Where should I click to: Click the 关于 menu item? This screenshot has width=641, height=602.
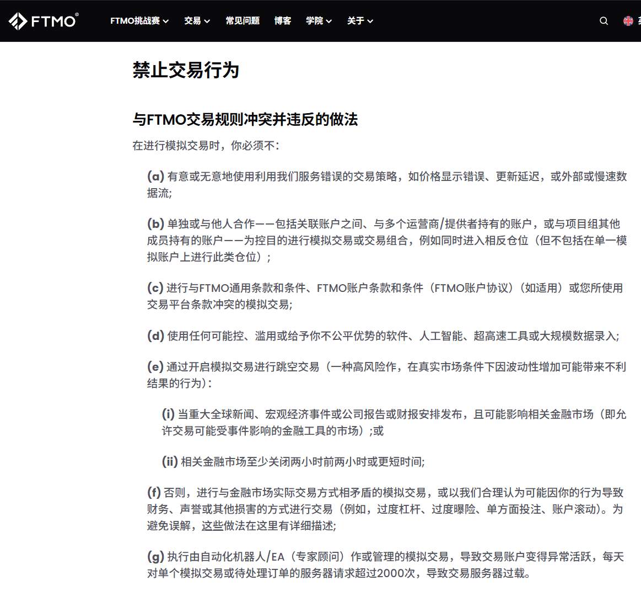[x=355, y=21]
